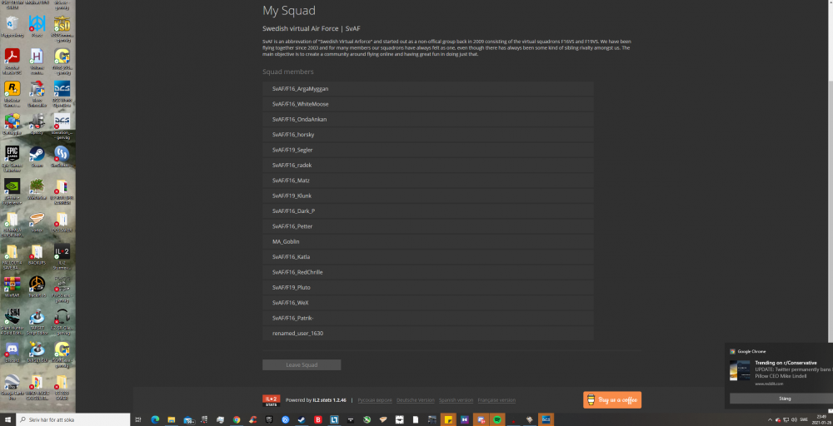Image resolution: width=833 pixels, height=426 pixels.
Task: Click the Leave Squad button
Action: click(302, 365)
